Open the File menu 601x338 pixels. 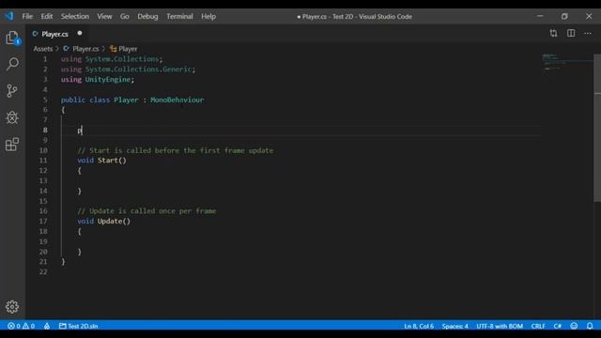click(x=27, y=17)
